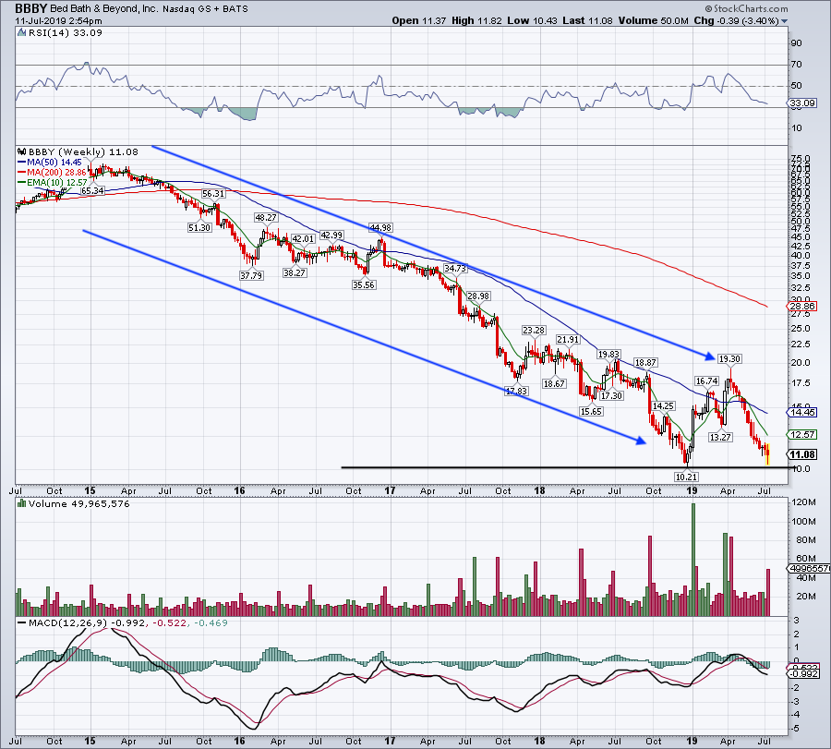Click the -0.992 MACD tag on right axis
Screen dimensions: 831x749
coord(804,673)
